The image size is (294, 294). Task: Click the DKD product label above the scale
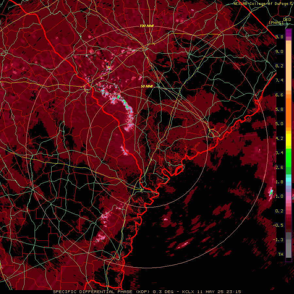pyautogui.click(x=287, y=20)
